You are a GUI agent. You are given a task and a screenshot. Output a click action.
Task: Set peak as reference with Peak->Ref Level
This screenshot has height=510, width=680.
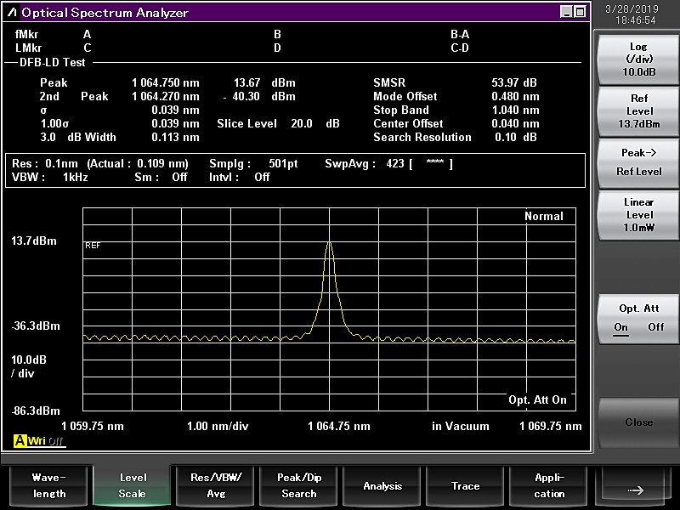[x=639, y=161]
